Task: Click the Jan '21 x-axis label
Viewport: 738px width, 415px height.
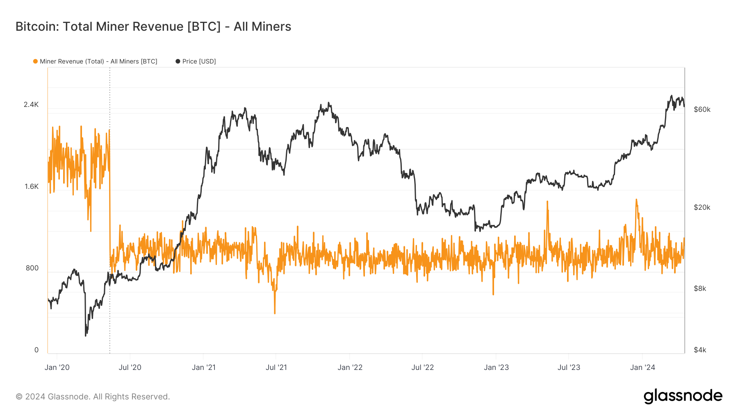Action: point(204,367)
